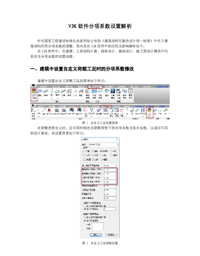Click the vertical column icon in upper ribbon

(x=52, y=91)
